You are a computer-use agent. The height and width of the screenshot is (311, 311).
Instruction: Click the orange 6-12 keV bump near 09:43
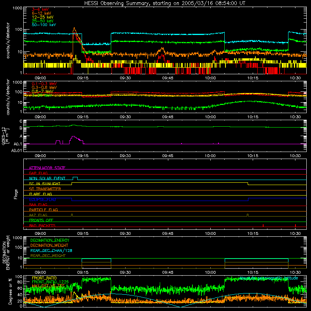pos(162,48)
